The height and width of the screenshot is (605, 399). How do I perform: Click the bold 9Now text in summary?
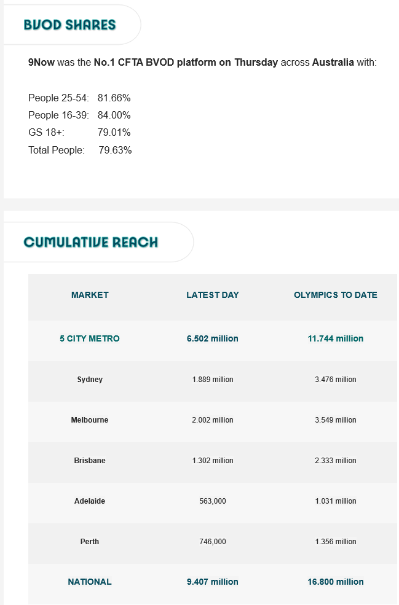[41, 63]
